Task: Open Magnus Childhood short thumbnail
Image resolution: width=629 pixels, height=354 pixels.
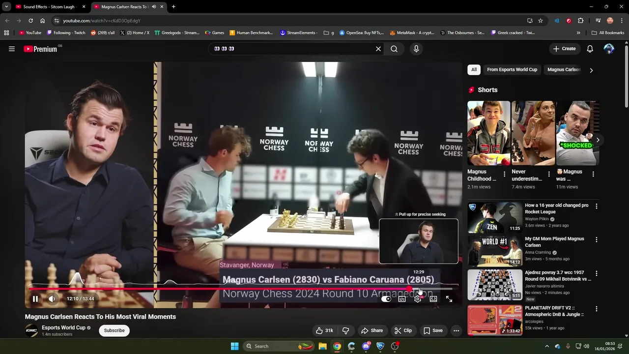Action: [488, 133]
